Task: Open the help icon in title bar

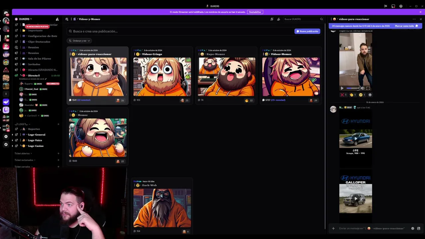Action: click(401, 6)
